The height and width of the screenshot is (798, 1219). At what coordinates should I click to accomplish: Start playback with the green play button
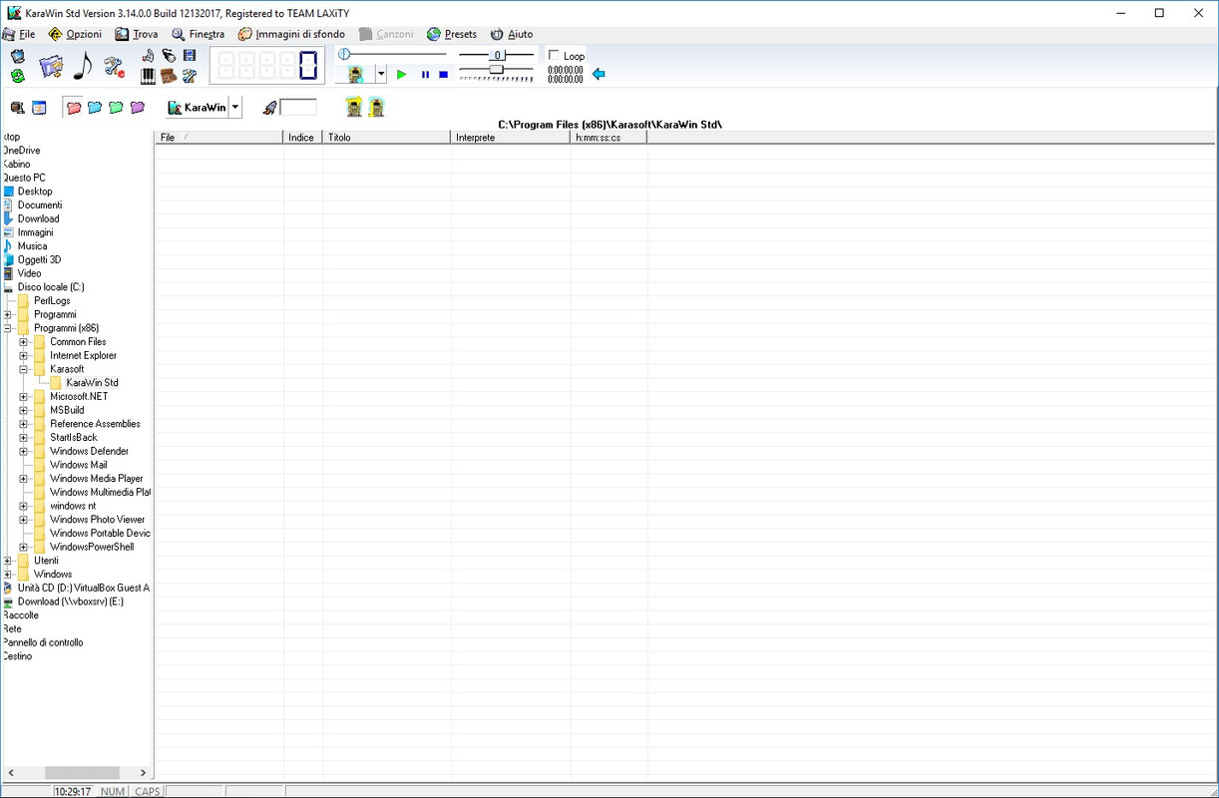(401, 75)
